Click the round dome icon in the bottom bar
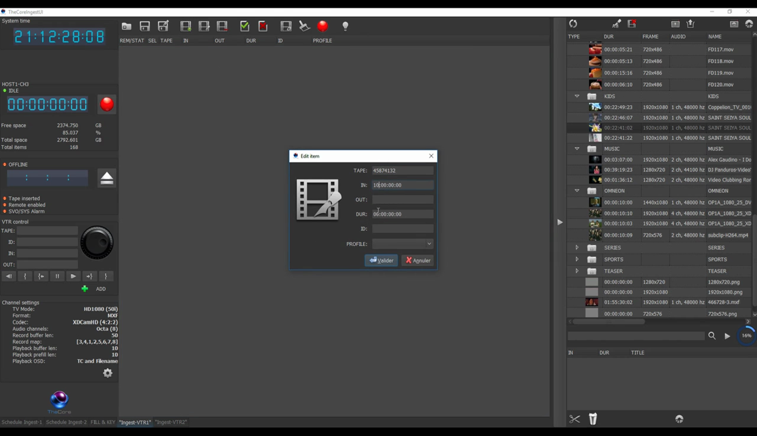This screenshot has height=436, width=757. [679, 419]
